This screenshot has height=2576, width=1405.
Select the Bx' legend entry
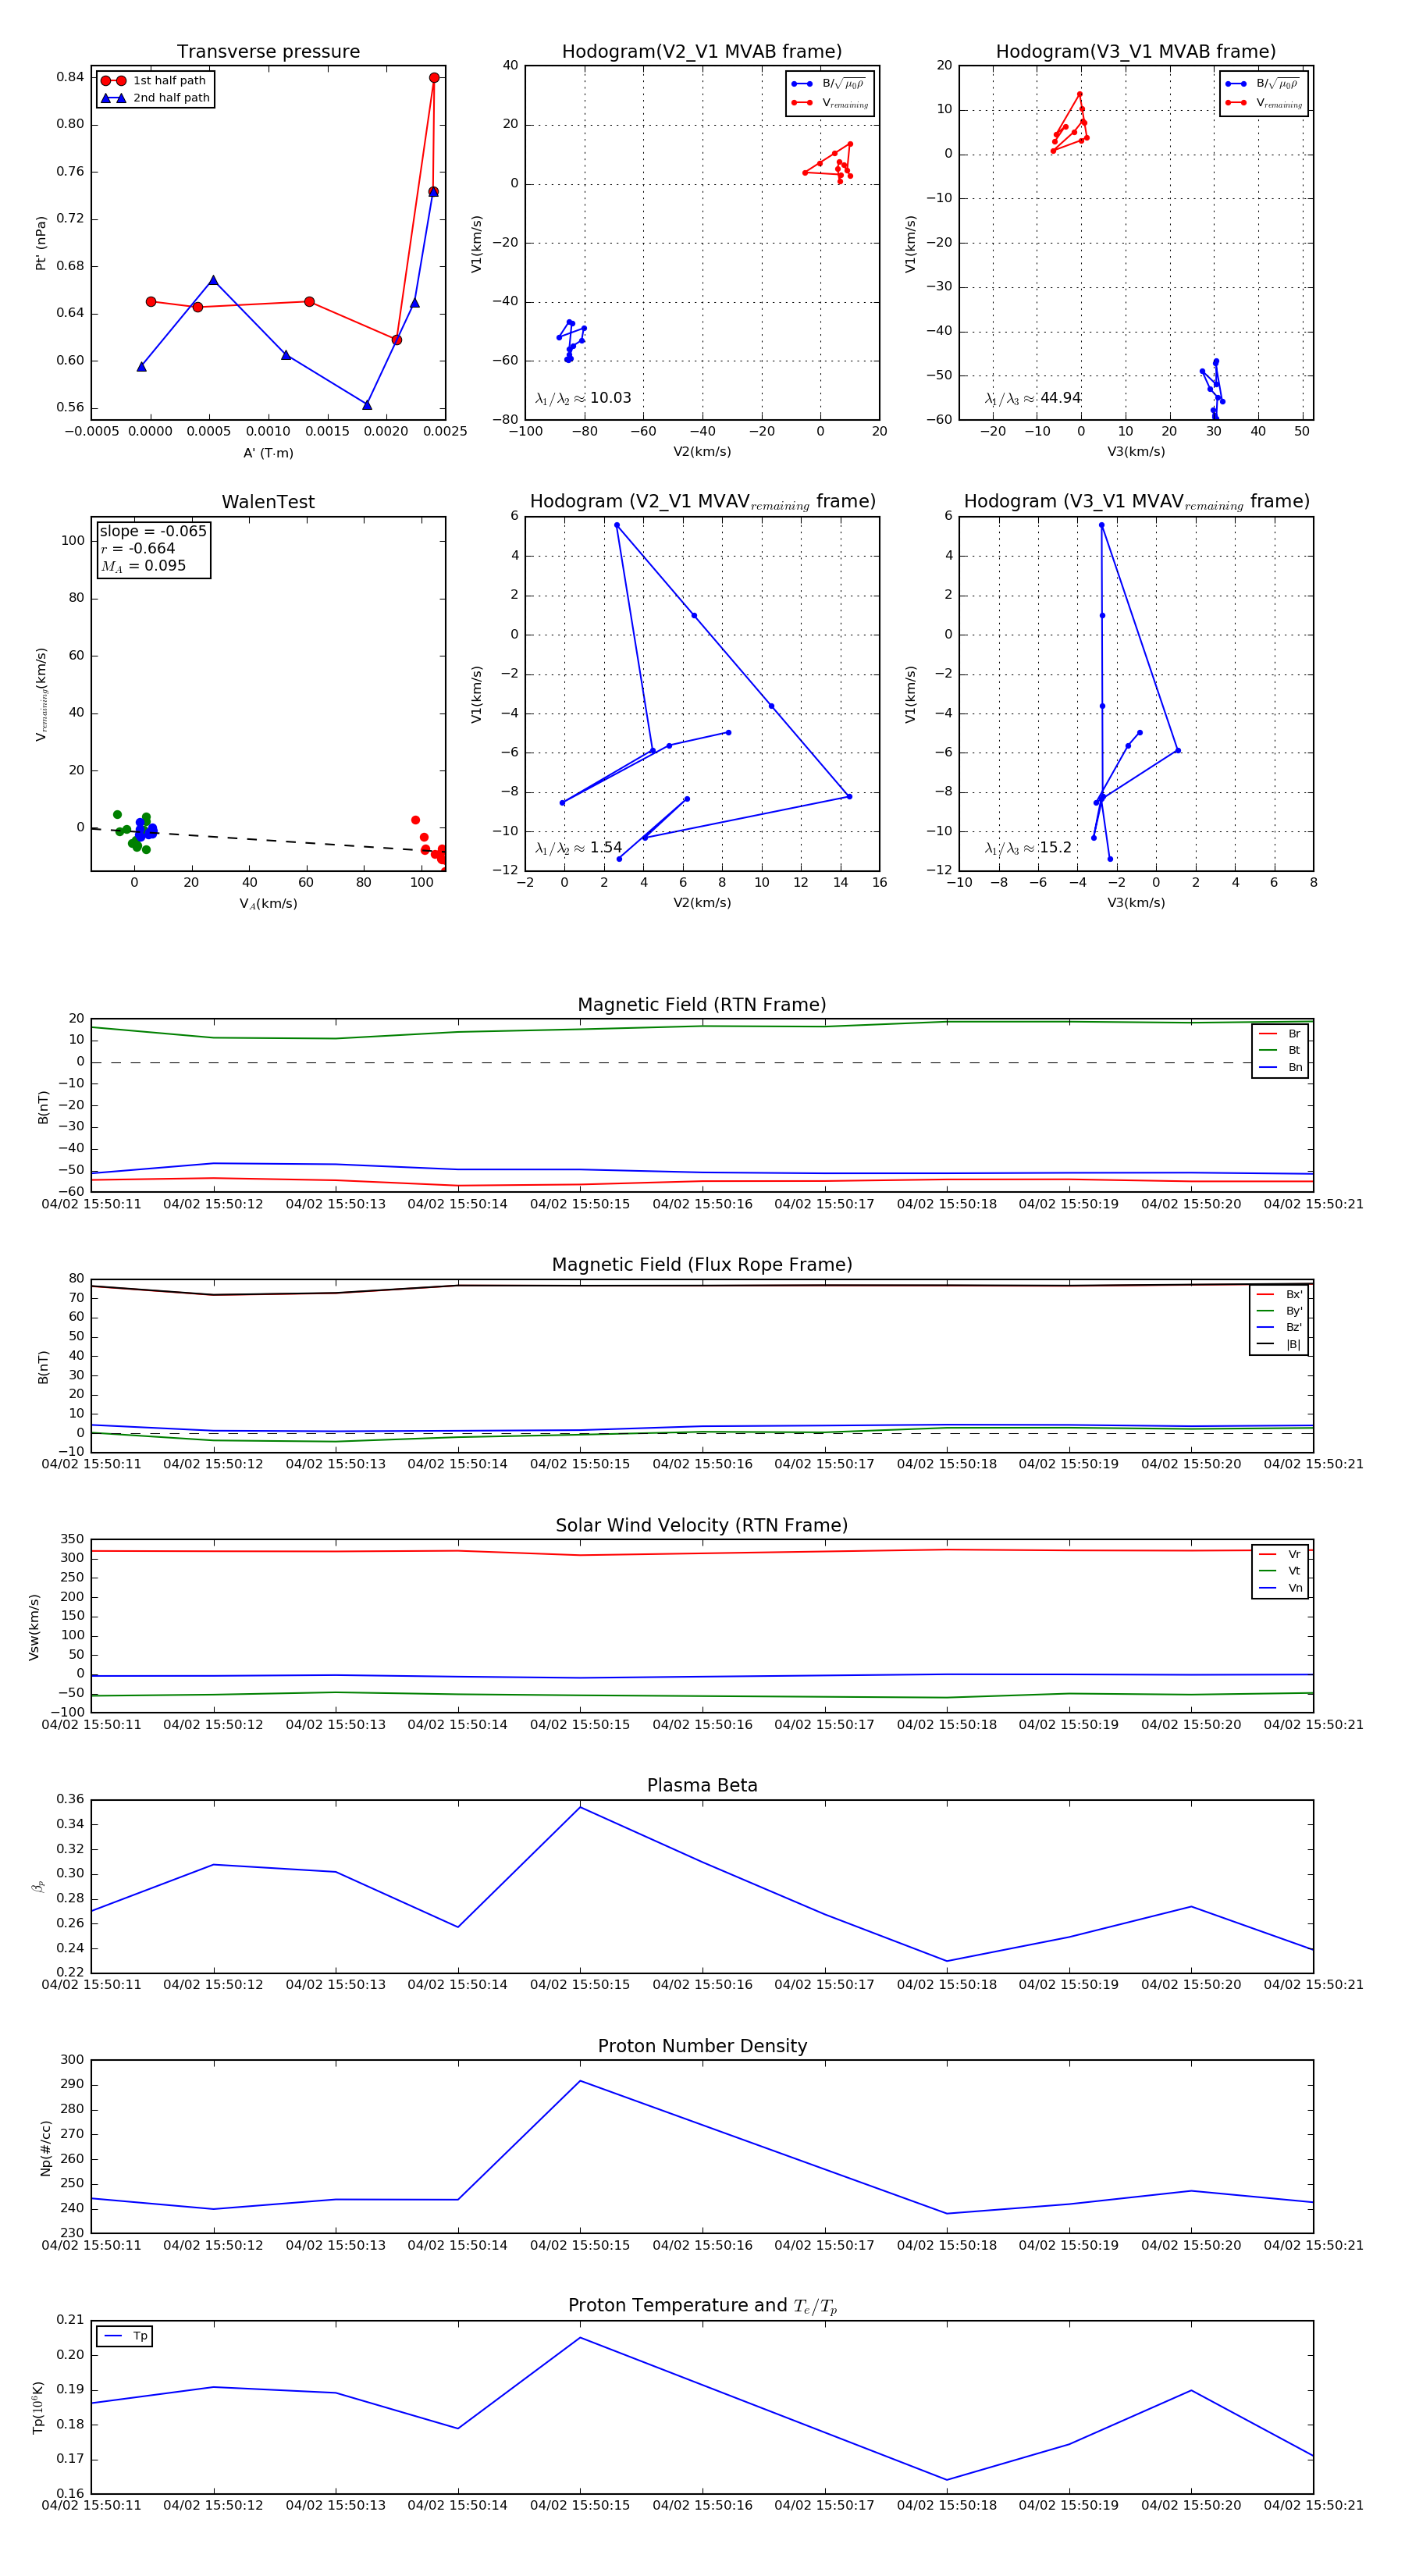[1279, 1294]
